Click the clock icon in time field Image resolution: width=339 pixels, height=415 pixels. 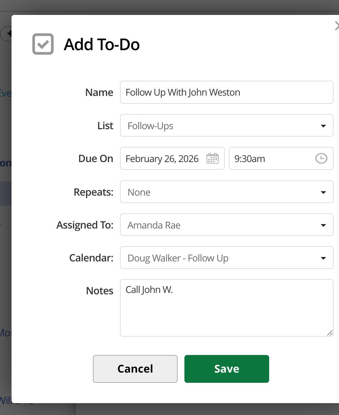321,158
